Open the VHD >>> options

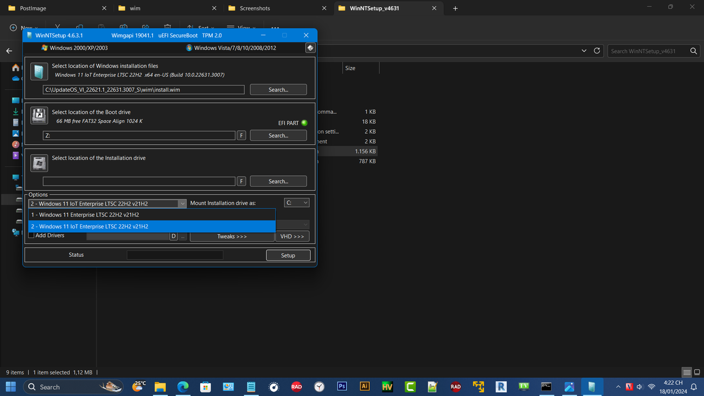pyautogui.click(x=292, y=237)
